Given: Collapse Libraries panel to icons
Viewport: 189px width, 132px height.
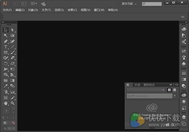Looking at the screenshot, I should (171, 85).
